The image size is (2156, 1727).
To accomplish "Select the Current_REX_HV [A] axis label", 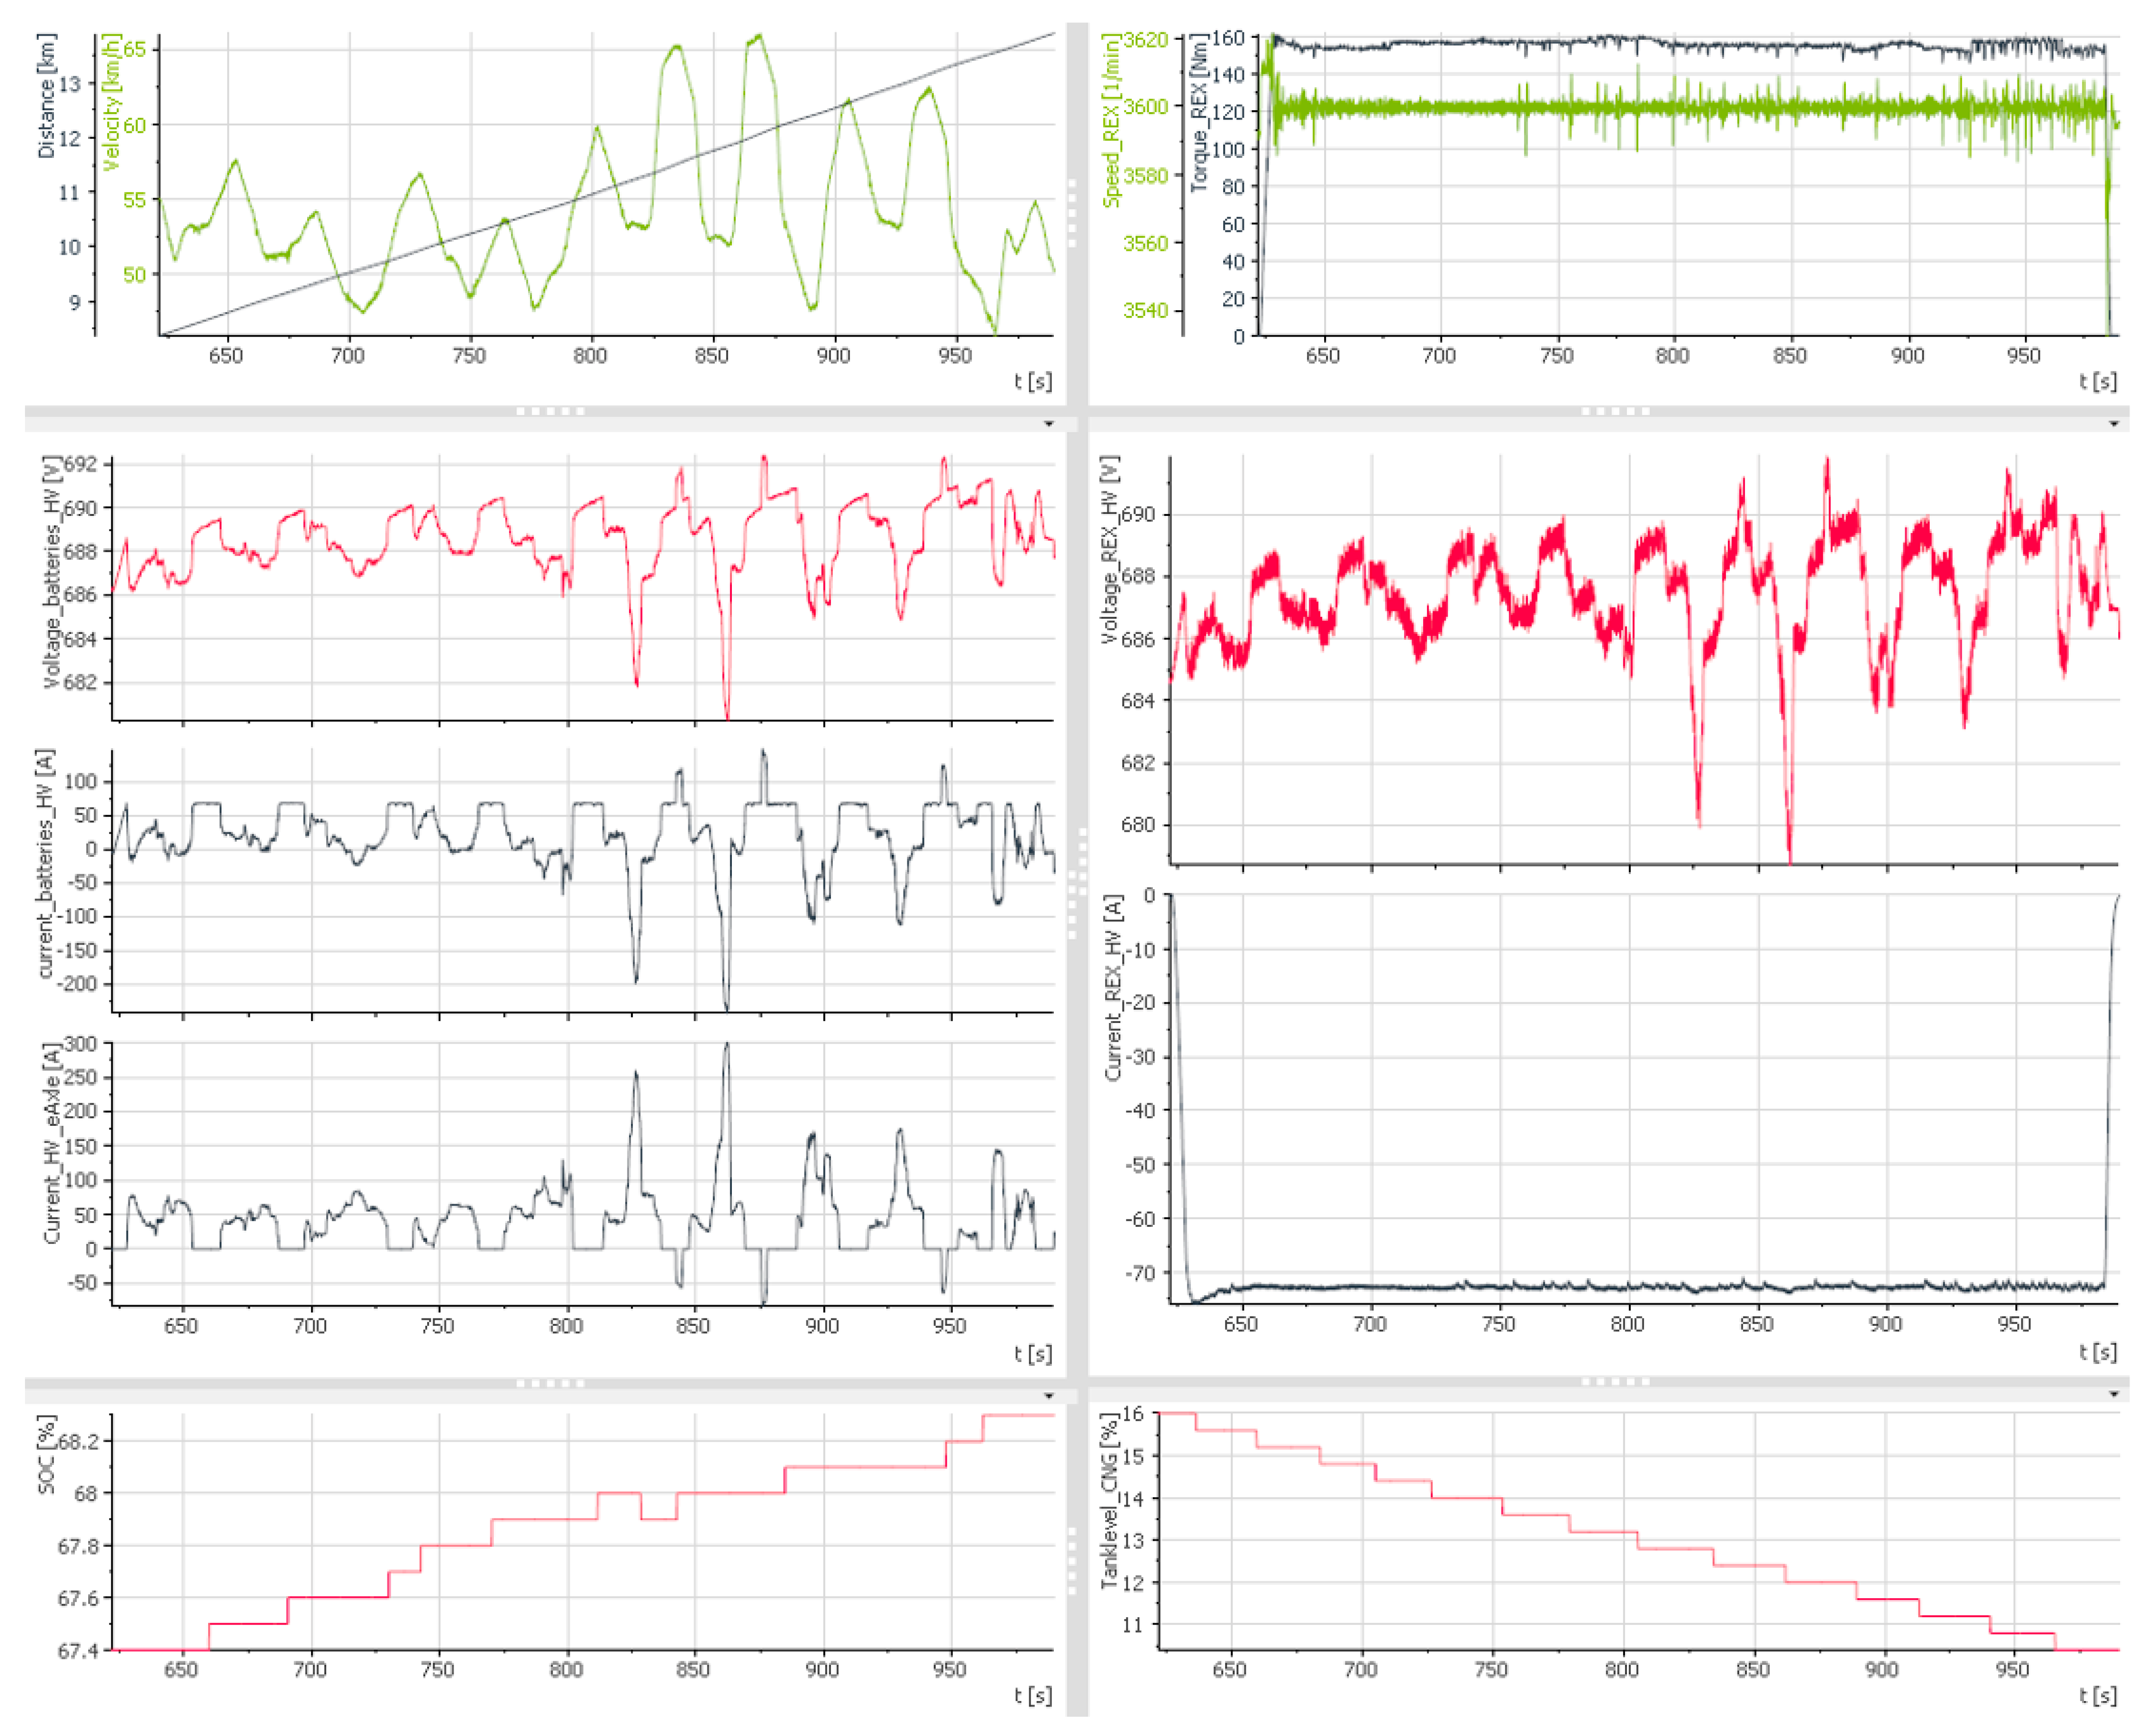I will 1113,988.
